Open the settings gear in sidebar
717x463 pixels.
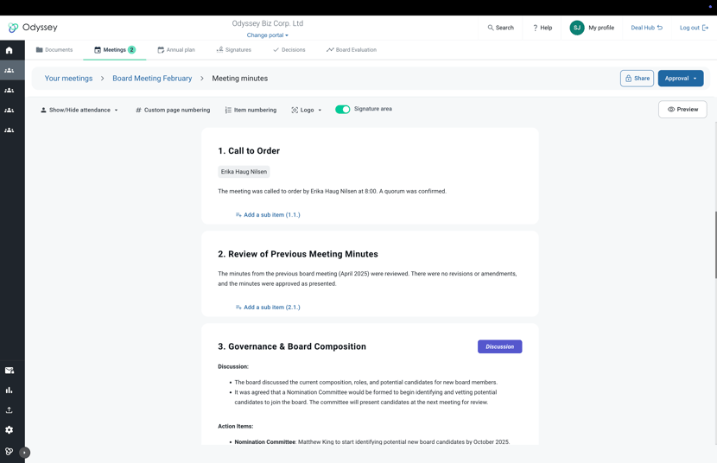pyautogui.click(x=10, y=429)
